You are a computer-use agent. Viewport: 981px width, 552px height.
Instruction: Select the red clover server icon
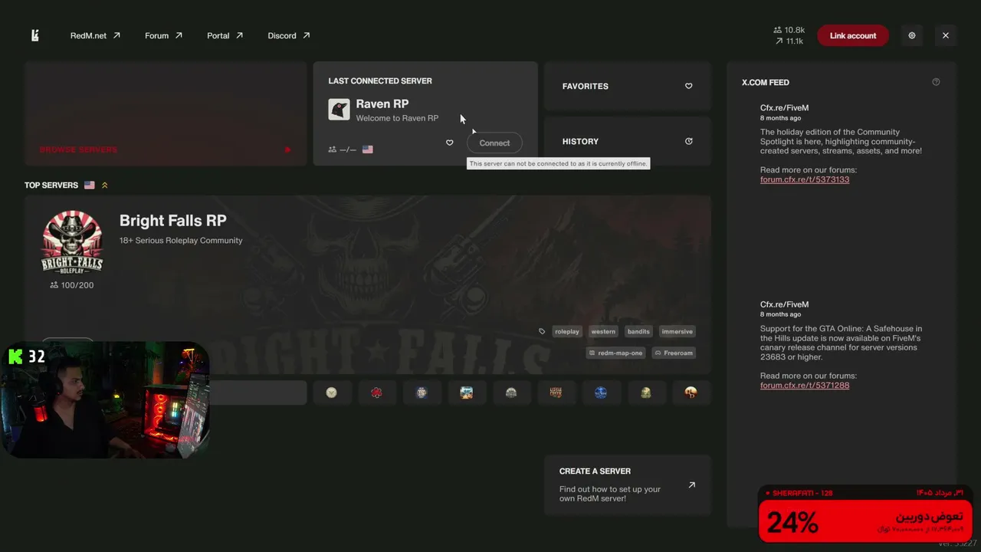click(376, 393)
